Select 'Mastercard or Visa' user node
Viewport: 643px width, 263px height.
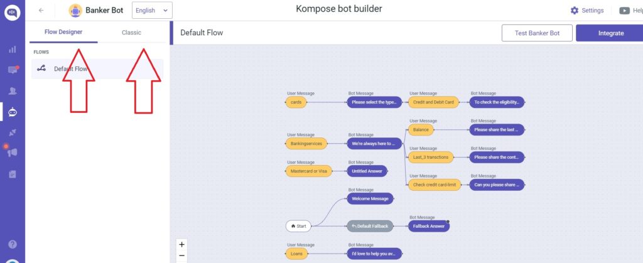tap(309, 171)
